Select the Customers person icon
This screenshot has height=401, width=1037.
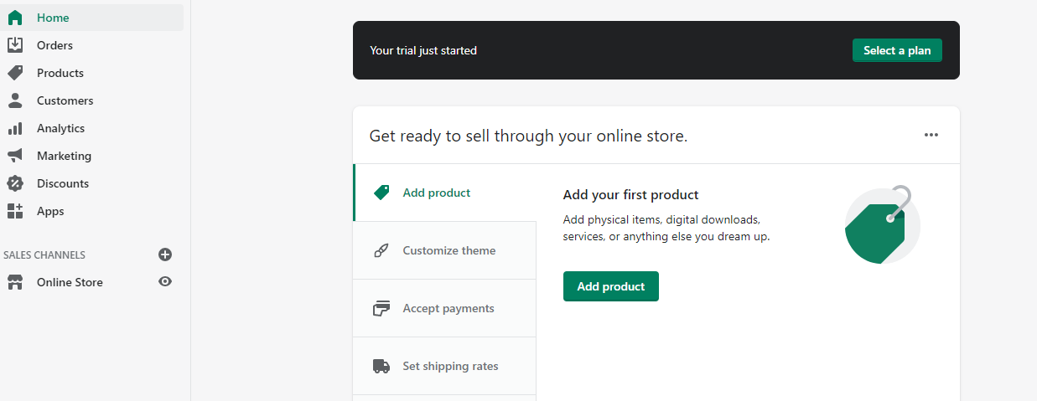click(15, 100)
